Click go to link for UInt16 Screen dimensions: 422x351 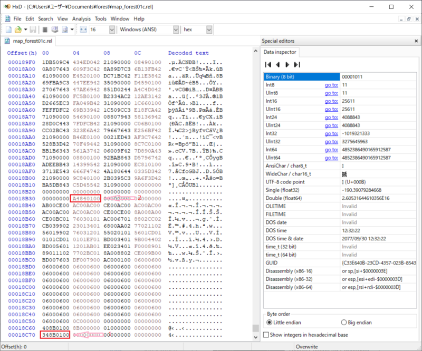click(x=331, y=109)
